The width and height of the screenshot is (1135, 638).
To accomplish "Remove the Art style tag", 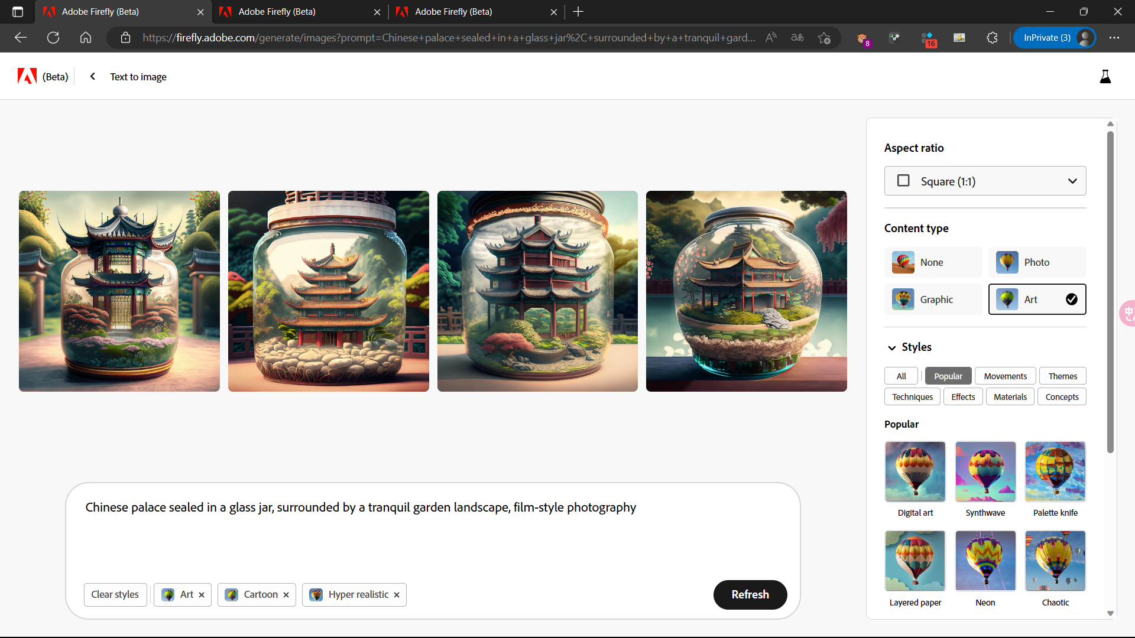I will point(202,595).
